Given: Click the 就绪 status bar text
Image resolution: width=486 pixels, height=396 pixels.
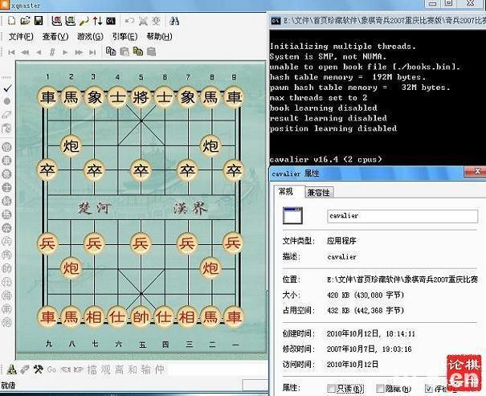Looking at the screenshot, I should point(8,385).
